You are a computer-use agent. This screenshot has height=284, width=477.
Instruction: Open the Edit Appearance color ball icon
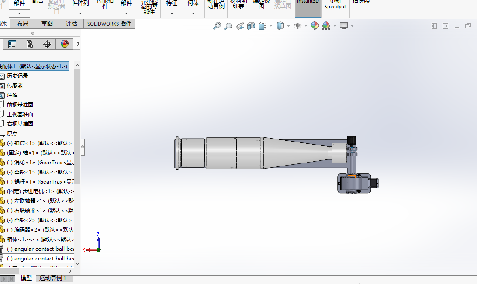coord(315,26)
